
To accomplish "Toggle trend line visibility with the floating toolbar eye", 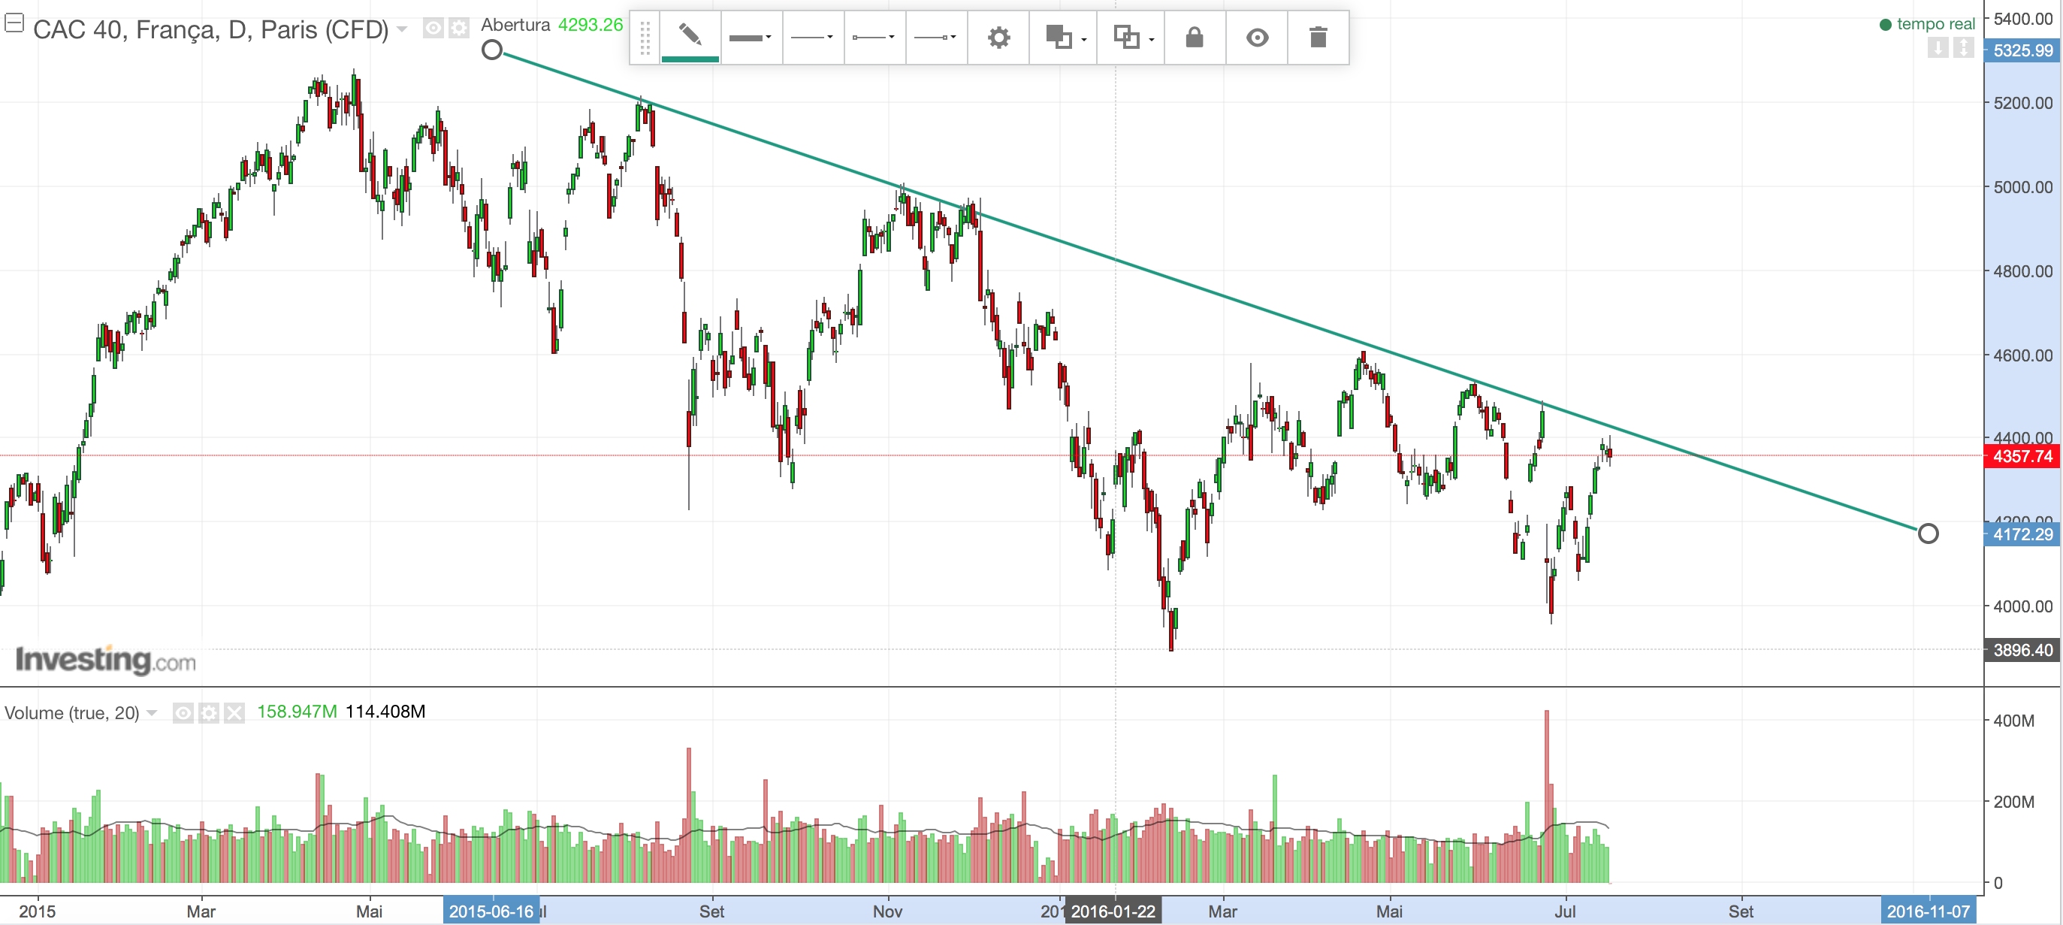I will pyautogui.click(x=1257, y=38).
